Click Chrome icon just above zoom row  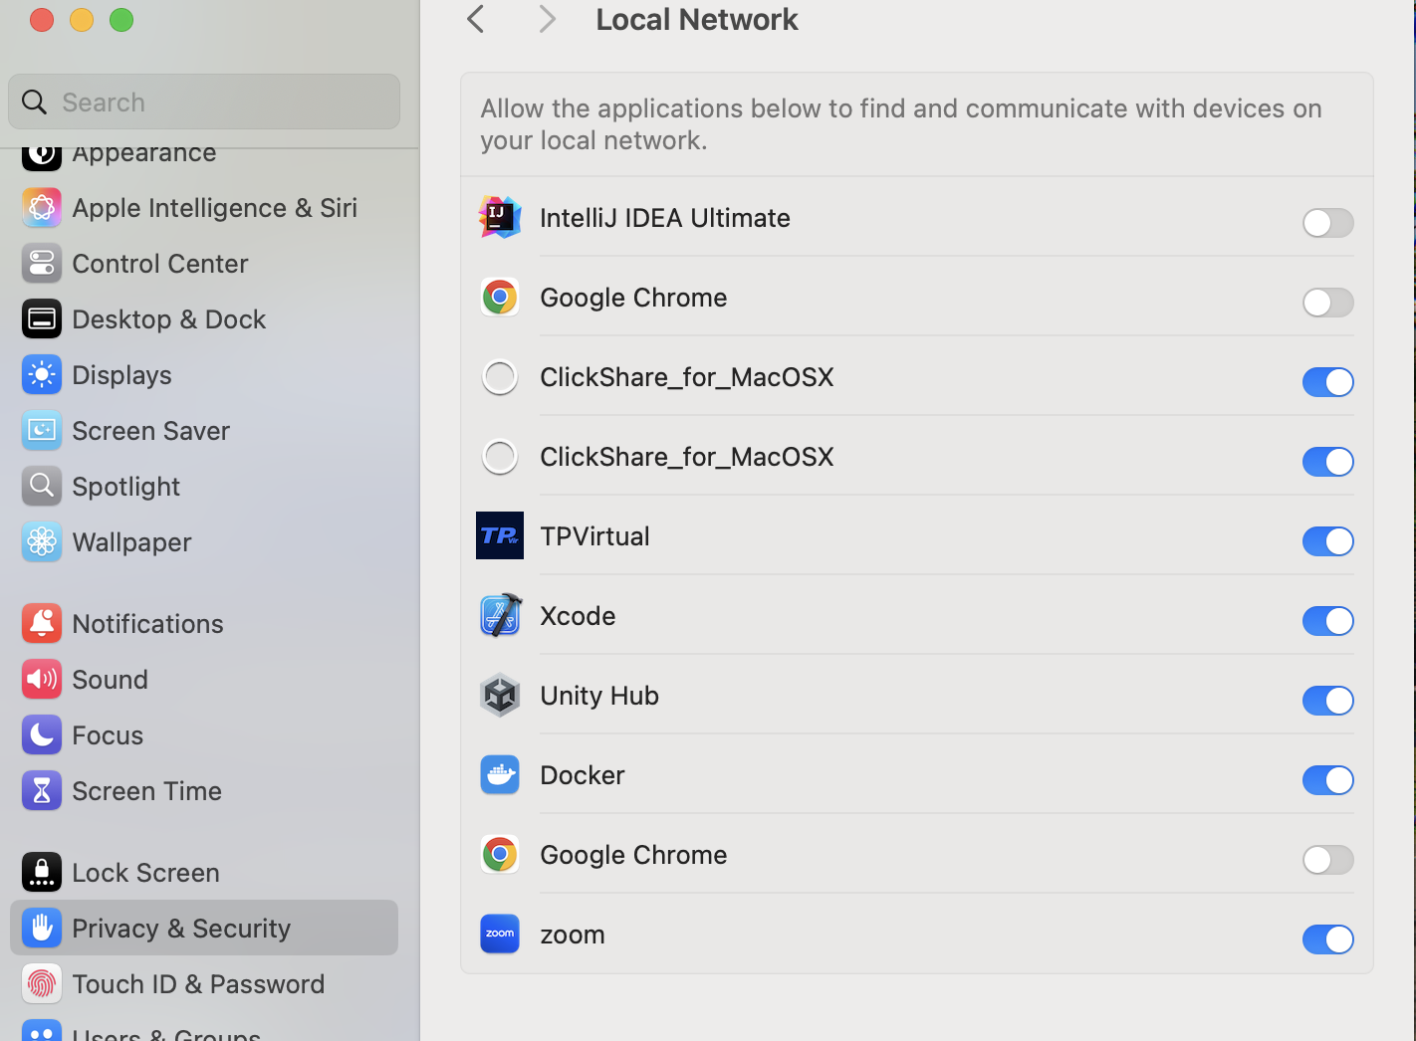(x=500, y=854)
